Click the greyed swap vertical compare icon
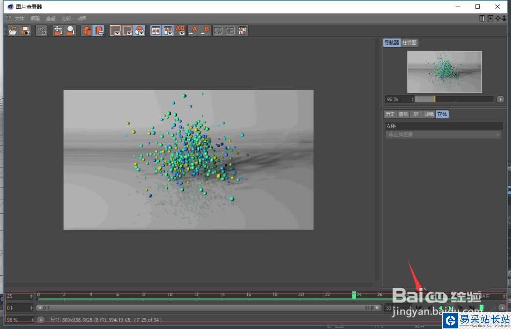 click(230, 31)
